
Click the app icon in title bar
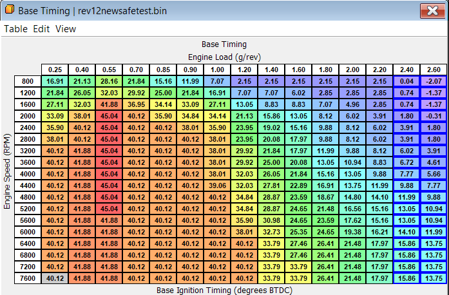pyautogui.click(x=10, y=11)
